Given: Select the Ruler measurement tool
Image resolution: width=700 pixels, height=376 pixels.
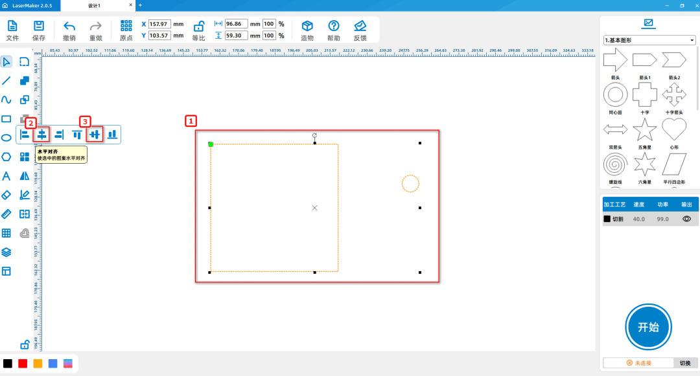Looking at the screenshot, I should coord(6,214).
